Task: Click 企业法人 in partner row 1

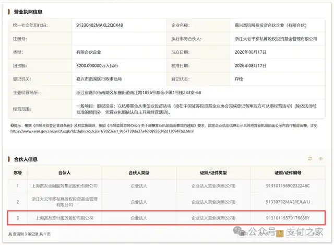Action: pos(139,186)
